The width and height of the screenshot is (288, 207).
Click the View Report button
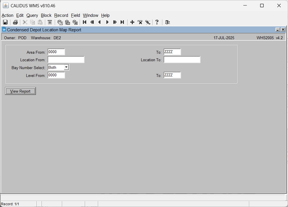[x=20, y=91]
